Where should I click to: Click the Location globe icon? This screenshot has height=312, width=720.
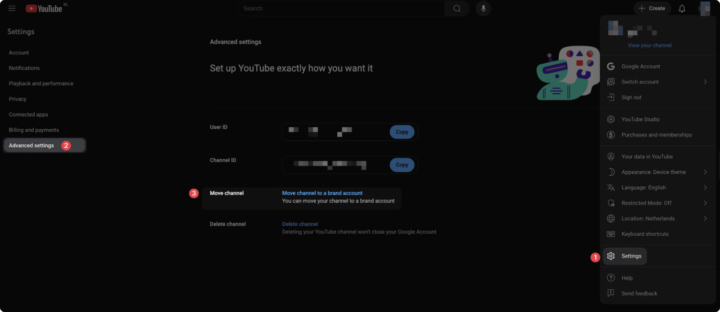pyautogui.click(x=611, y=218)
